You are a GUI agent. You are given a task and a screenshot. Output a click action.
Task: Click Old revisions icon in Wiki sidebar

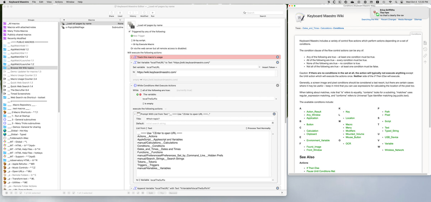pyautogui.click(x=425, y=49)
